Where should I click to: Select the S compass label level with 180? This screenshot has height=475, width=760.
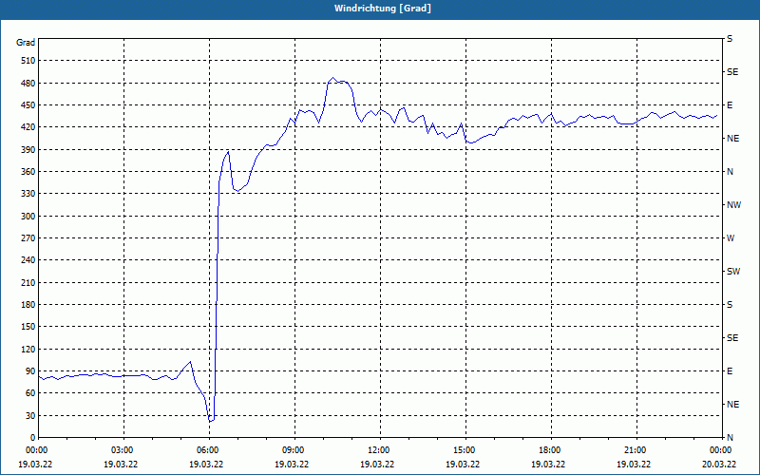[x=730, y=305]
